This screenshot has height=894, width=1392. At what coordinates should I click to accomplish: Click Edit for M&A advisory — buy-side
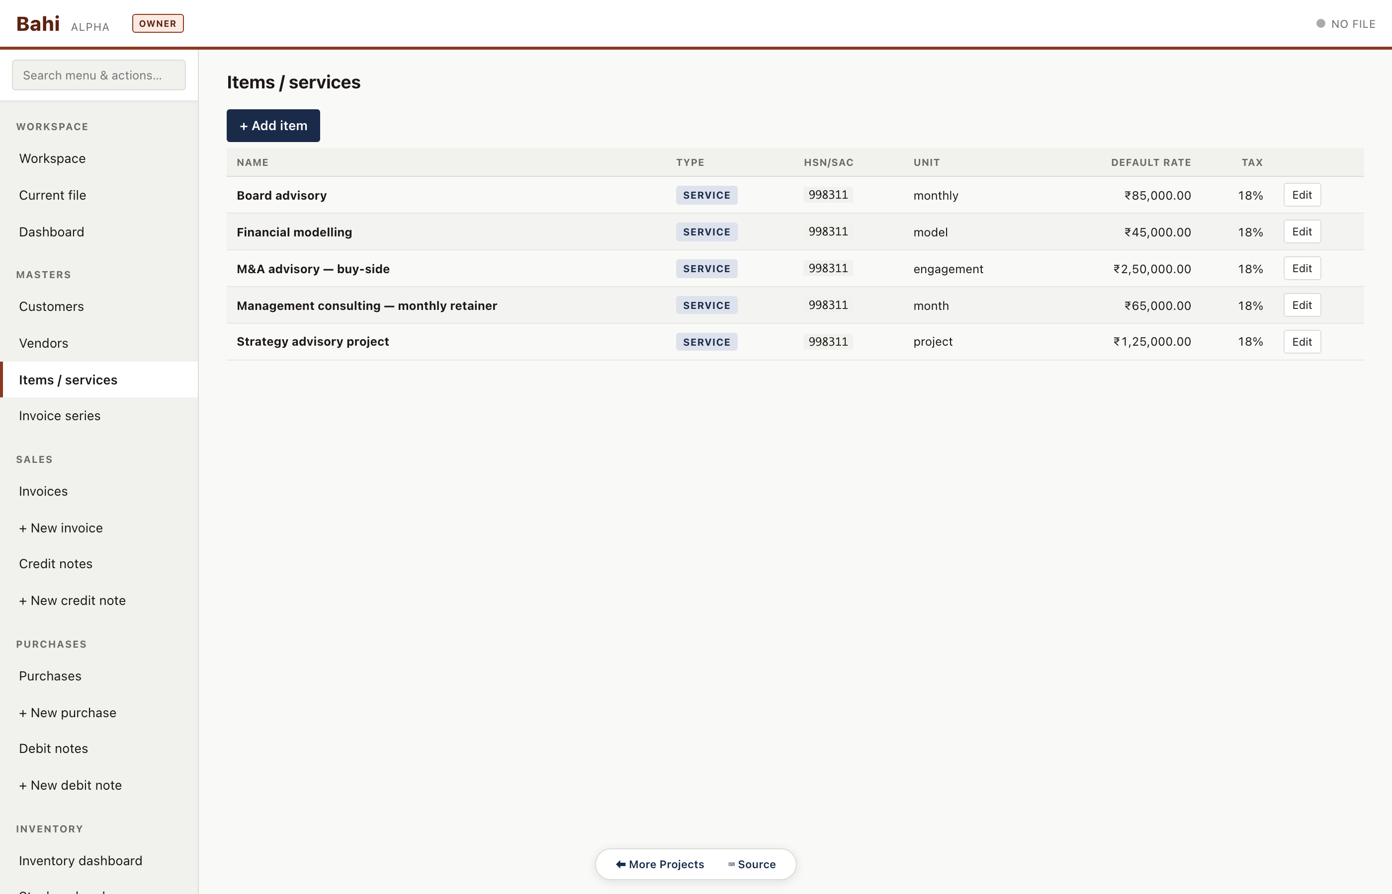[1302, 268]
